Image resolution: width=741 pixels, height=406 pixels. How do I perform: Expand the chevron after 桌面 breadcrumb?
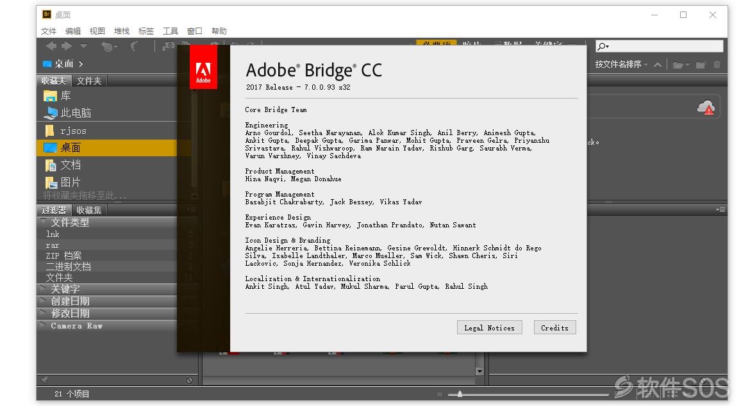(81, 64)
